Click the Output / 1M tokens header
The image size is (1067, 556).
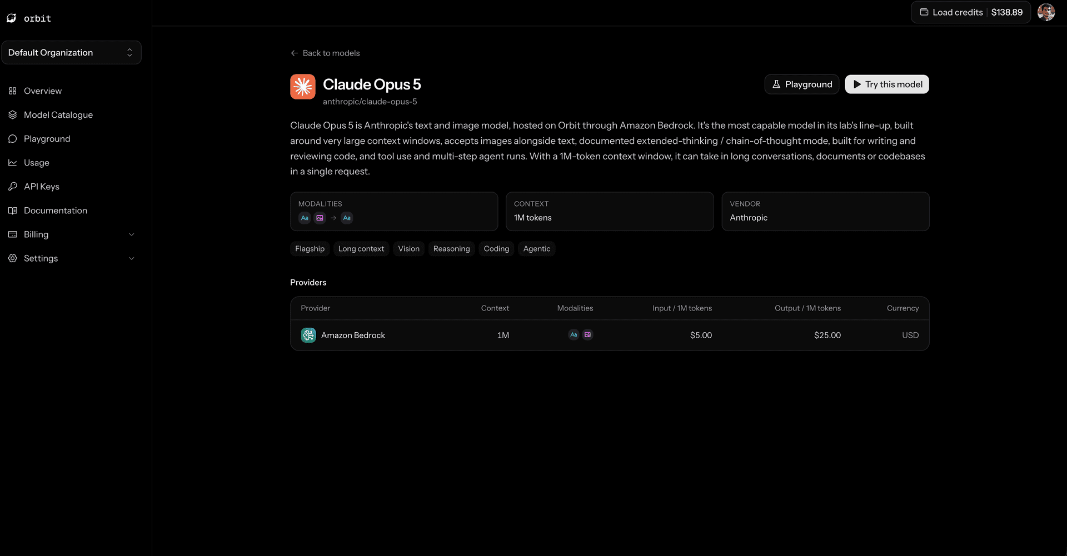pos(808,308)
